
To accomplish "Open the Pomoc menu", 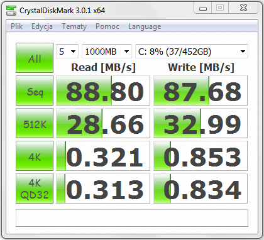I will tap(107, 26).
